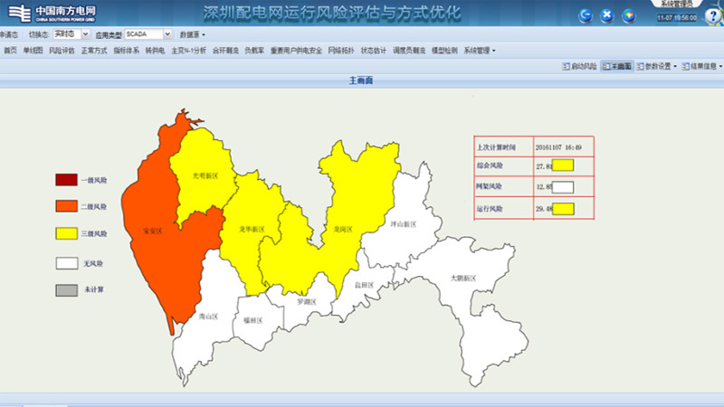Viewport: 724px width, 407px height.
Task: Expand the 数据源 menu
Action: [x=193, y=33]
